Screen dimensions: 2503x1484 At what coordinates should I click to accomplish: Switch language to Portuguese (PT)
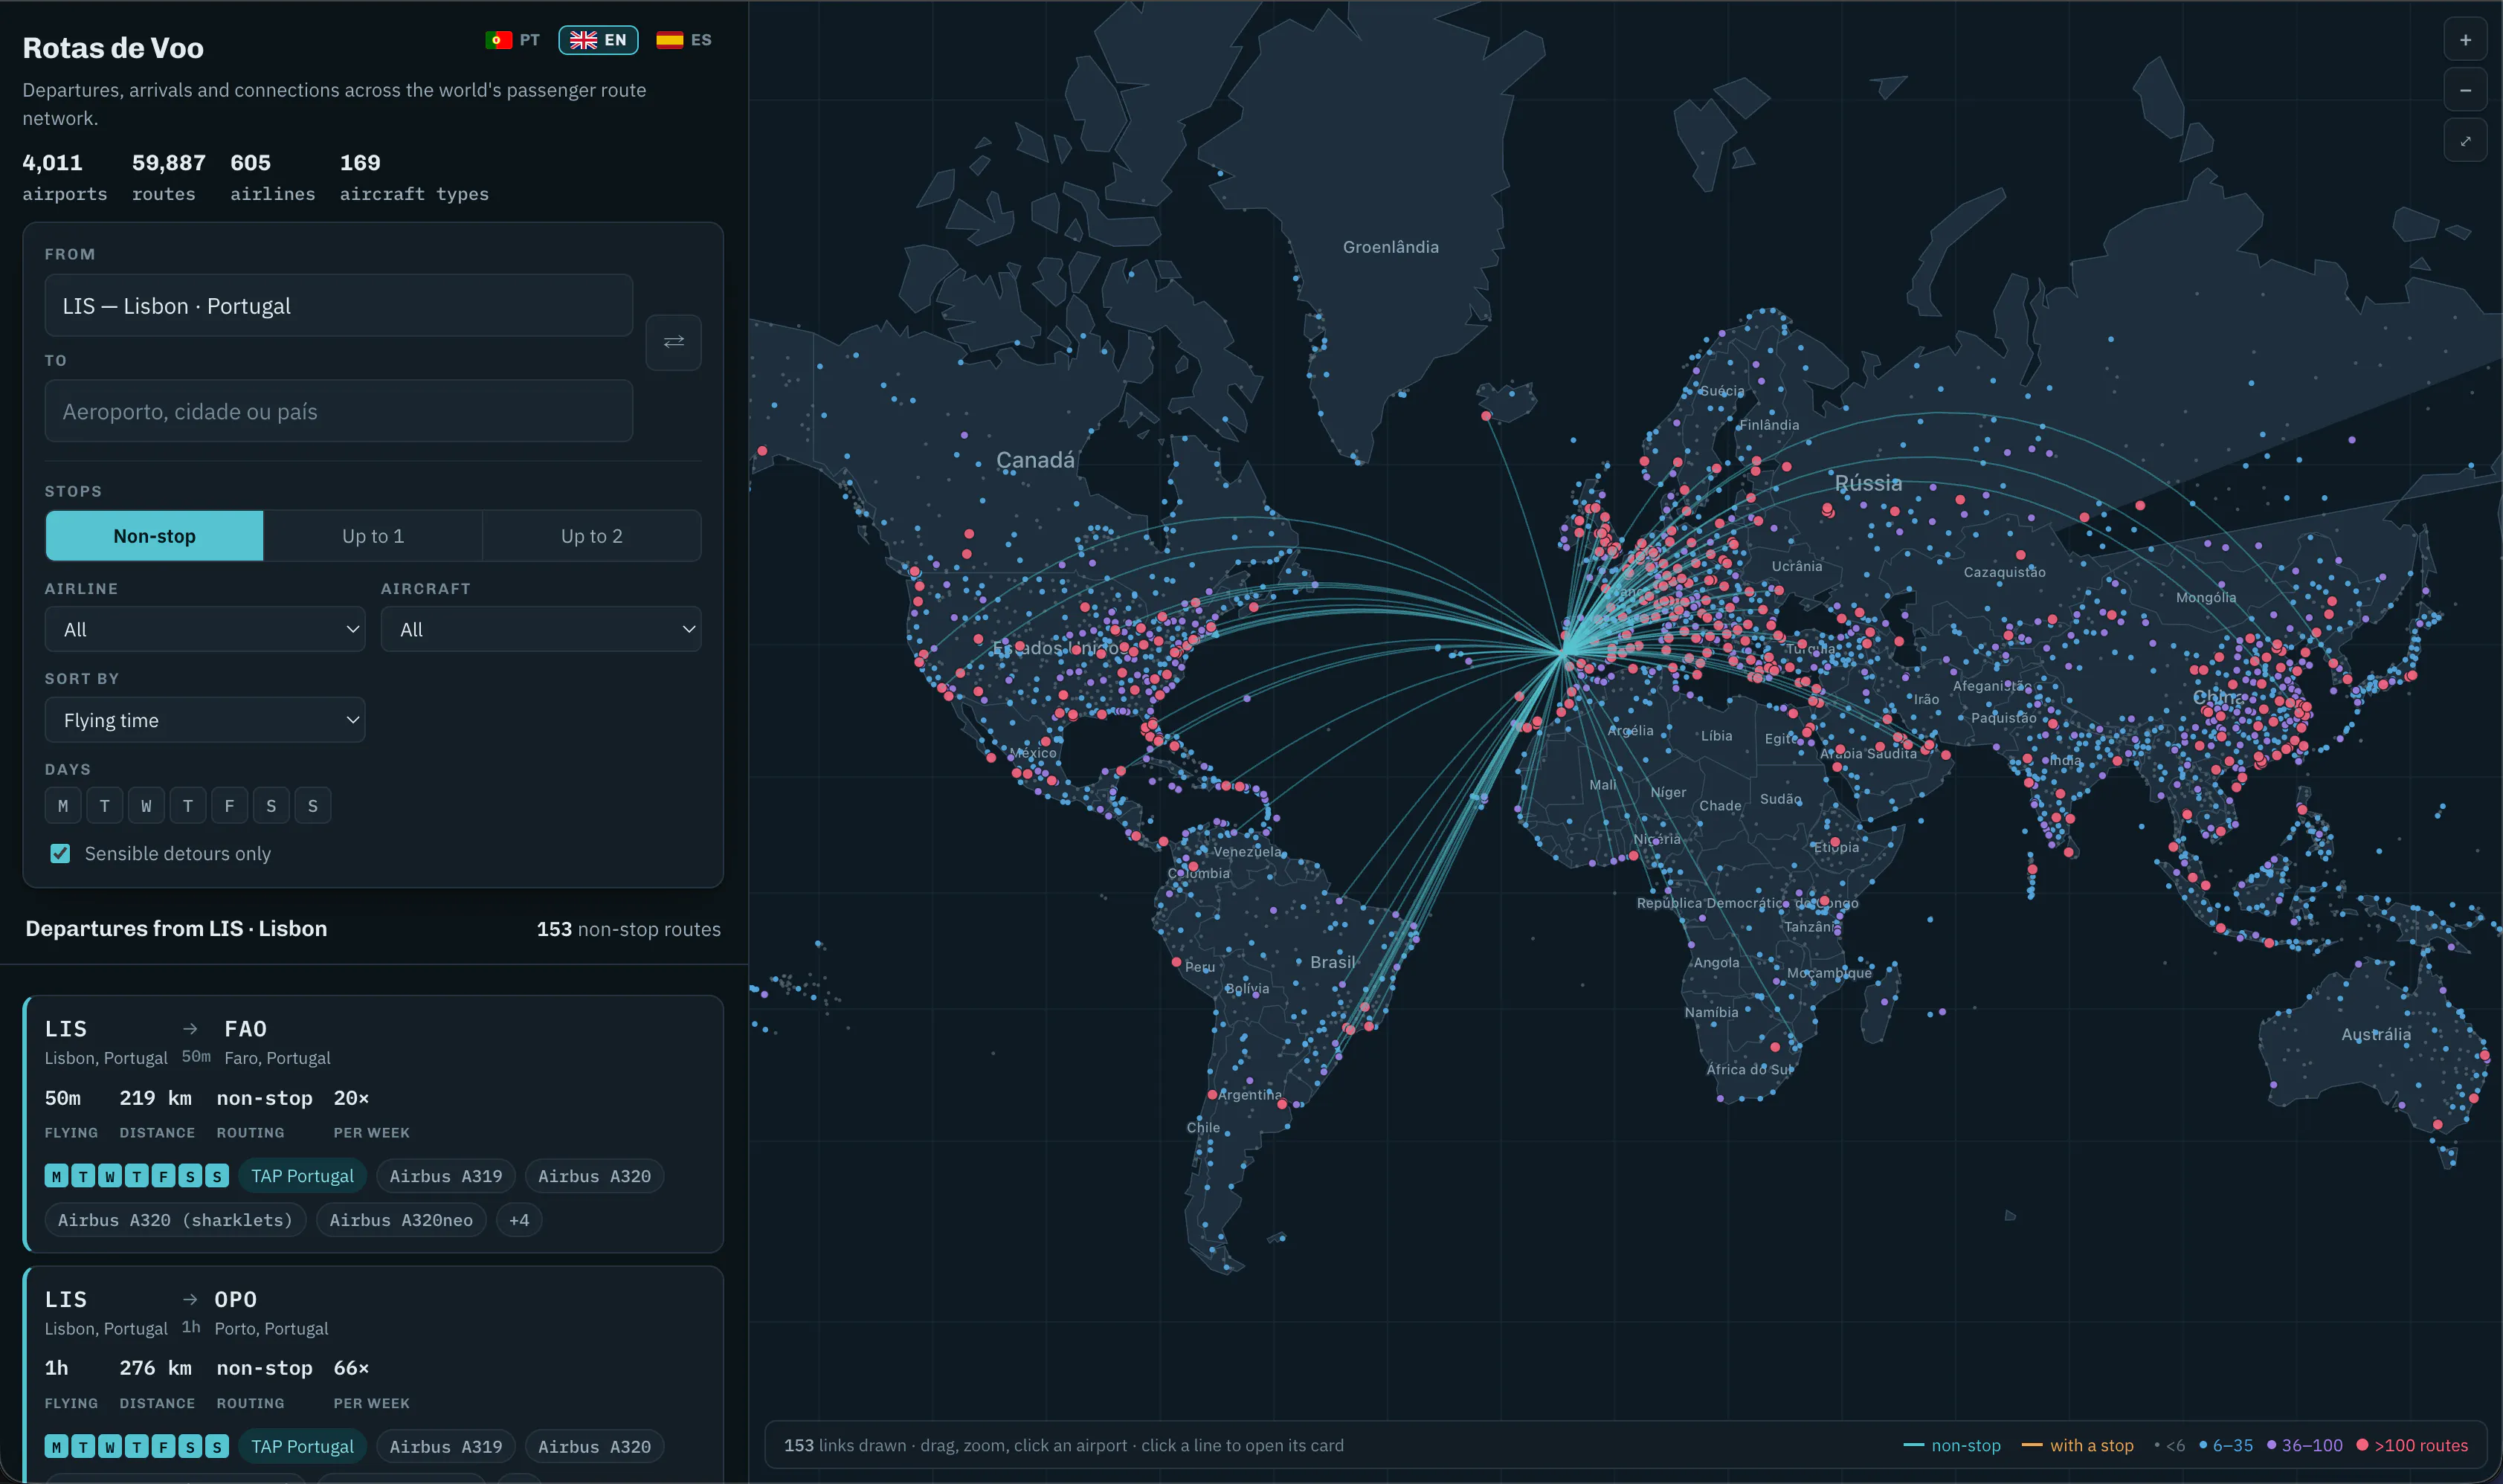pyautogui.click(x=513, y=40)
